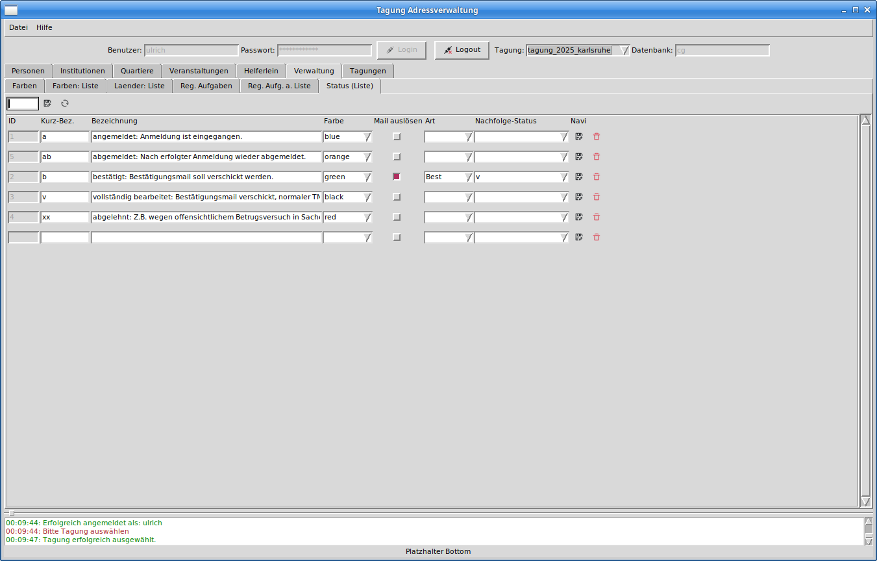877x561 pixels.
Task: Save the row with Kurz-Bez. 'a'
Action: (x=579, y=136)
